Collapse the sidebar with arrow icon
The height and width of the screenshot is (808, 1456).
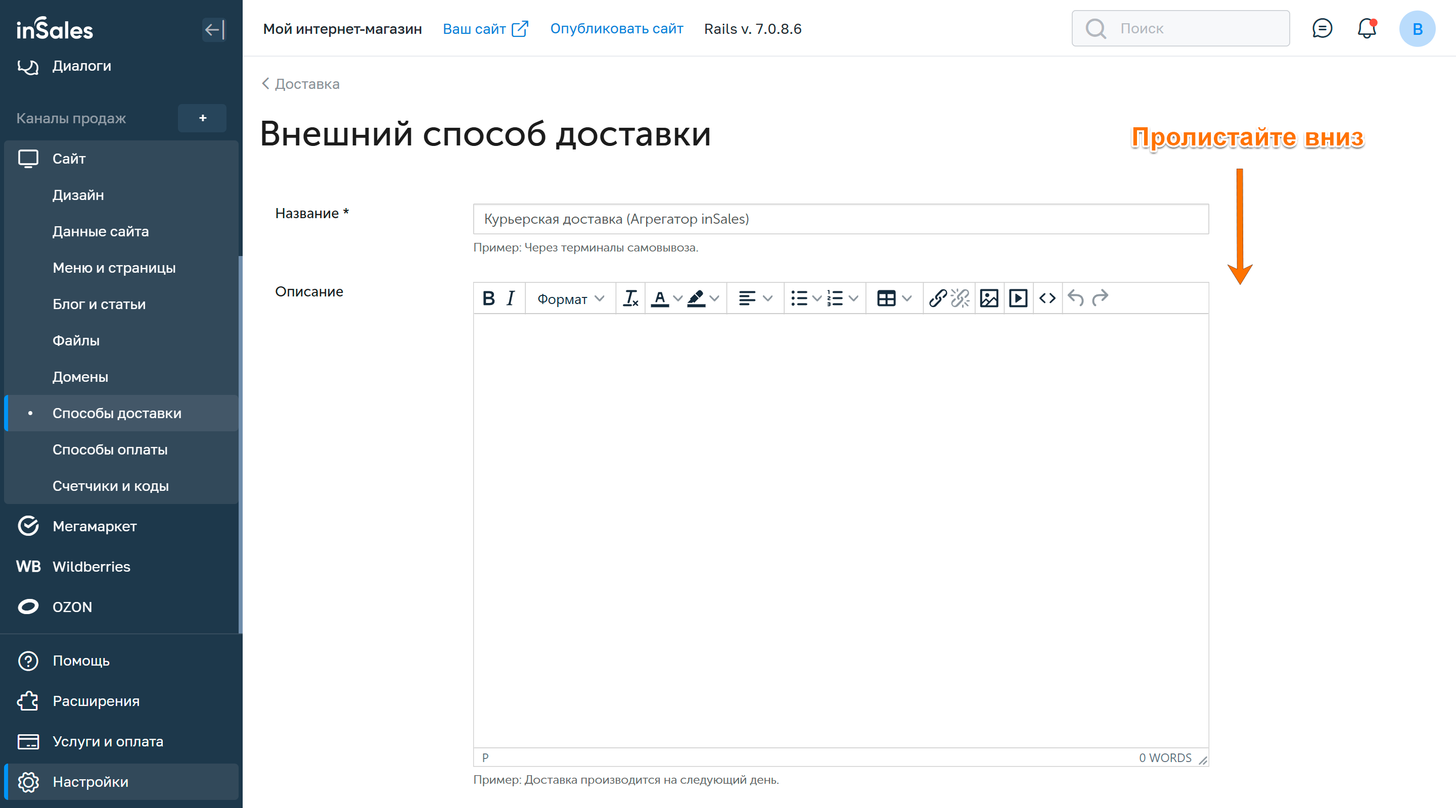click(214, 29)
